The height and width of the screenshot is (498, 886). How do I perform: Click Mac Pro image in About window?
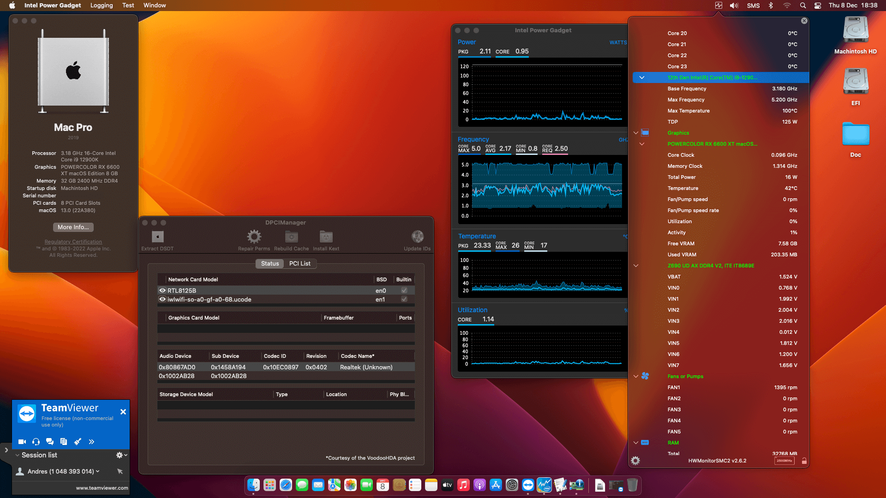pyautogui.click(x=73, y=71)
